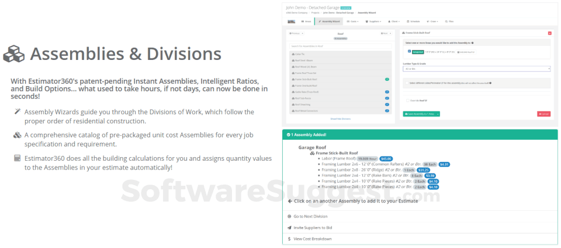
Task: Click the Roof SF calculator button beside dimensions
Action: 466,52
